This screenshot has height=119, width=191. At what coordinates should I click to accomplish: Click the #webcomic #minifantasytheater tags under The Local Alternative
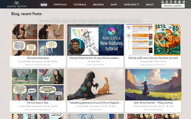tap(38, 65)
